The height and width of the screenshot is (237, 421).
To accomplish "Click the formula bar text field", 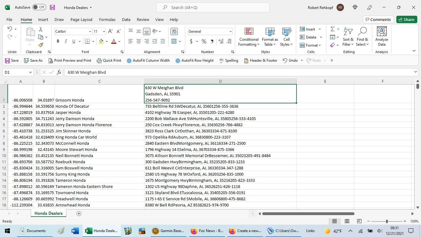I will point(239,72).
